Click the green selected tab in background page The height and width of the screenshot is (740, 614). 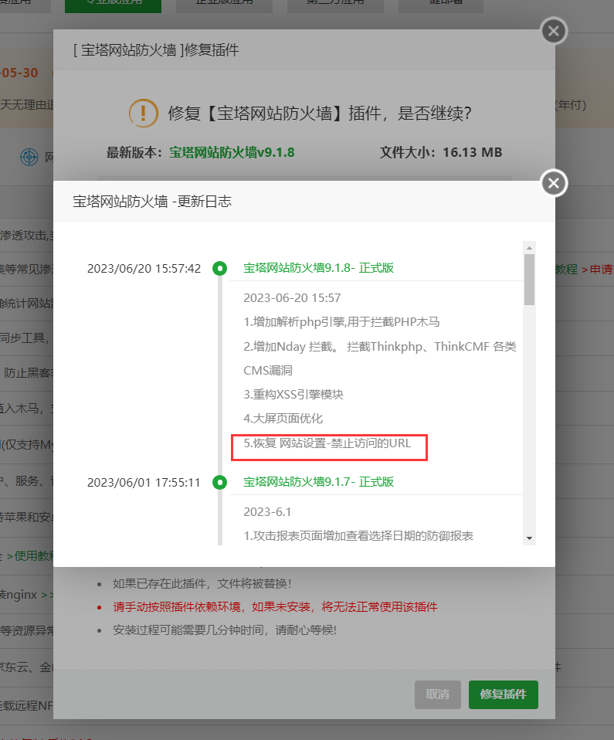pos(113,5)
